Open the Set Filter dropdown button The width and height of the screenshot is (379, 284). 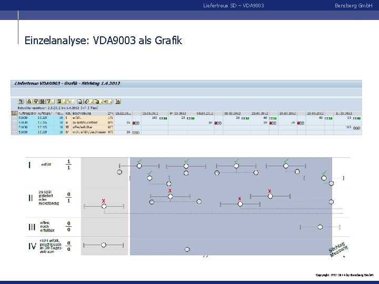(x=51, y=102)
